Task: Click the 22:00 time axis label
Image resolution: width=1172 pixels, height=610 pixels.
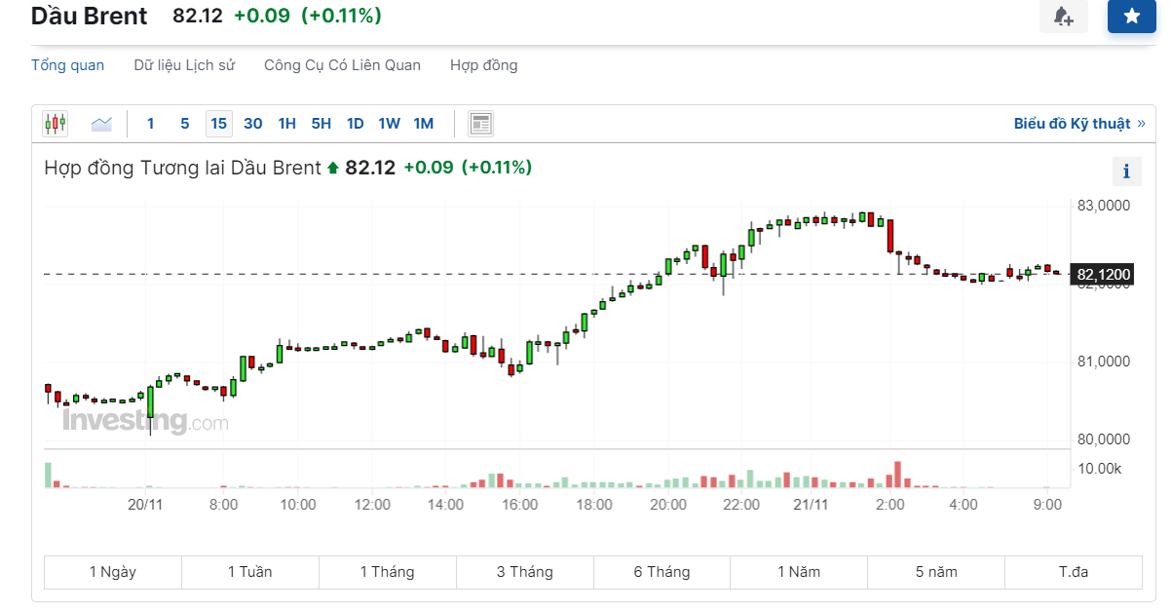Action: pyautogui.click(x=742, y=505)
